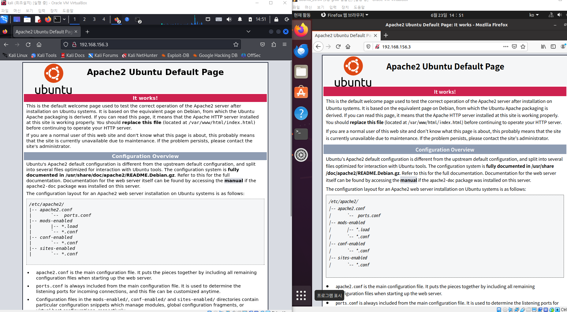The image size is (567, 312).
Task: Expand the Firefox 웹 브라우저 app menu in Ubuntu
Action: click(x=345, y=15)
